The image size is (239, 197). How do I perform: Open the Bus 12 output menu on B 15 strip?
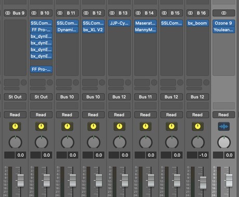(171, 97)
